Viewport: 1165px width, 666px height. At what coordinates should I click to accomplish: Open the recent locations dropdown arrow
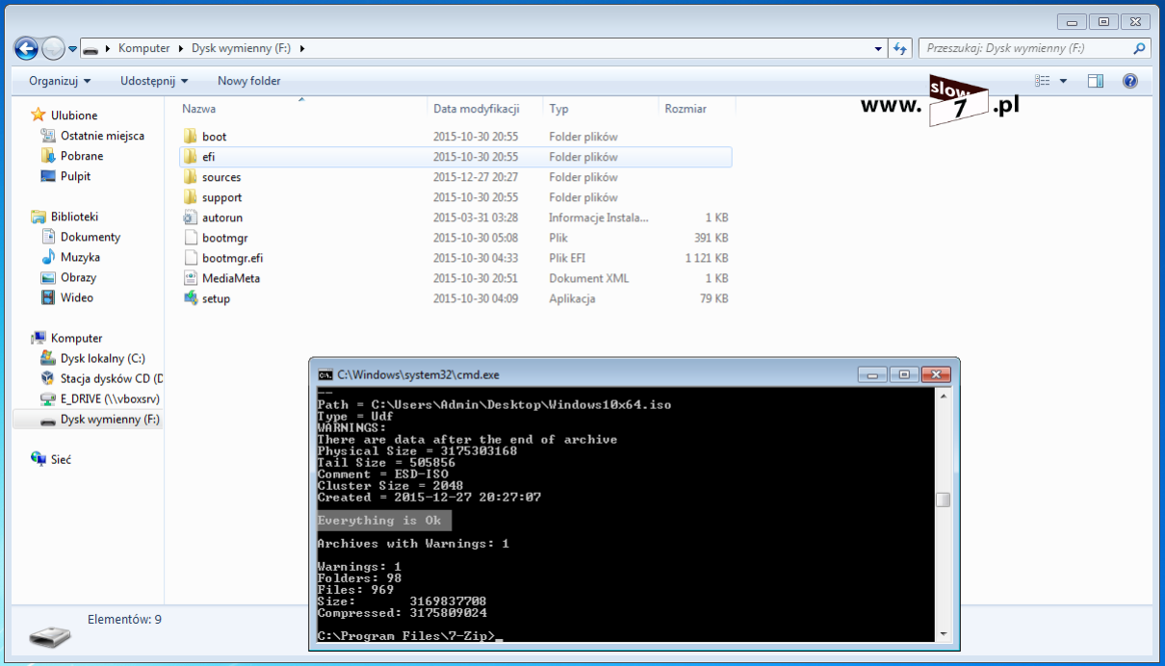pos(72,49)
